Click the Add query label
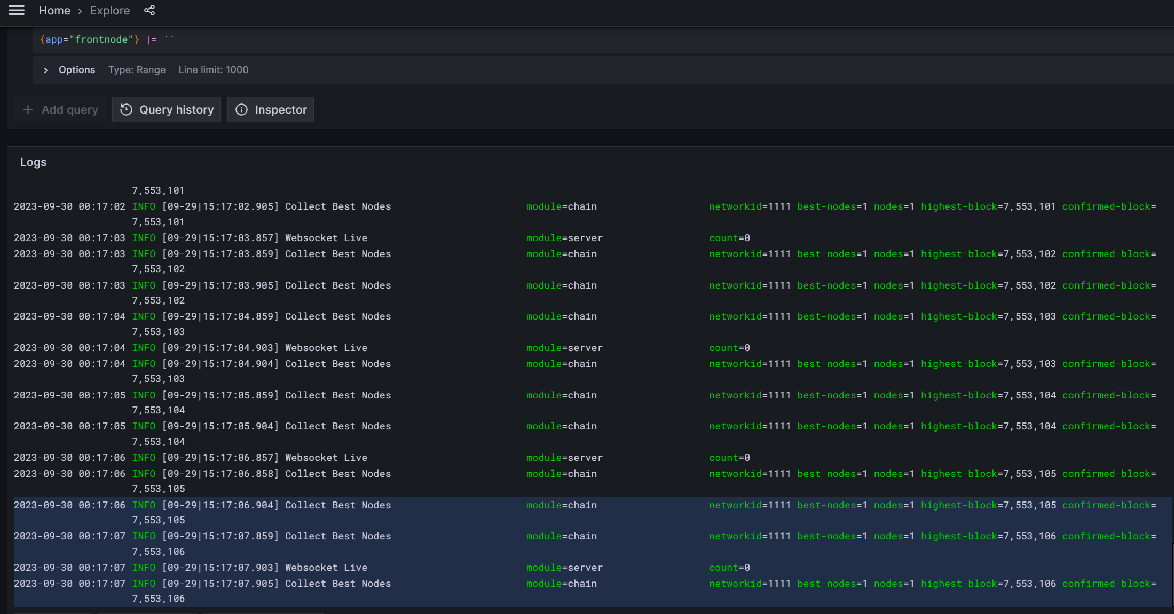1174x614 pixels. [x=70, y=109]
